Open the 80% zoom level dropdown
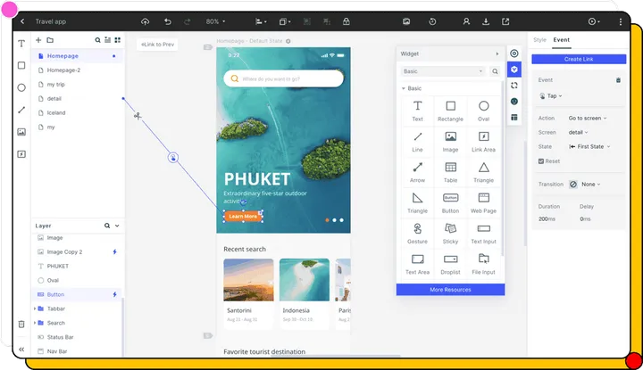Screen dimensions: 643x370 [x=216, y=21]
